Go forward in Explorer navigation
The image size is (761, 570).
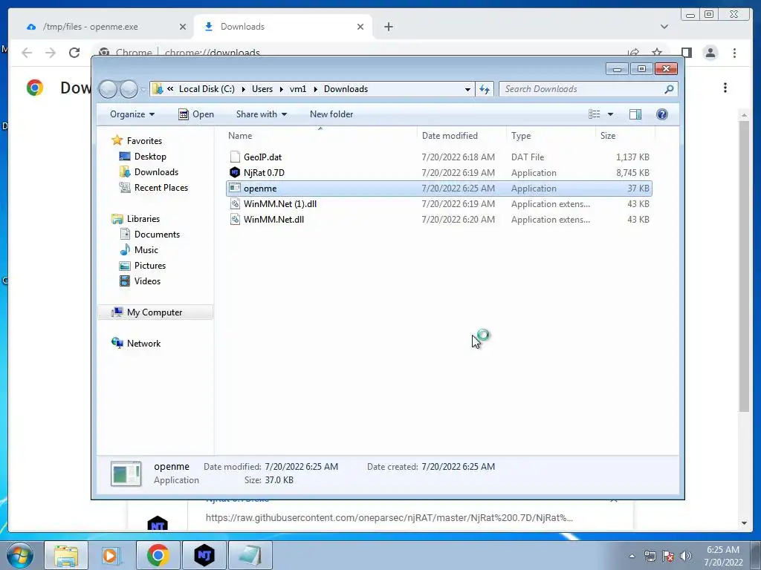click(x=129, y=89)
